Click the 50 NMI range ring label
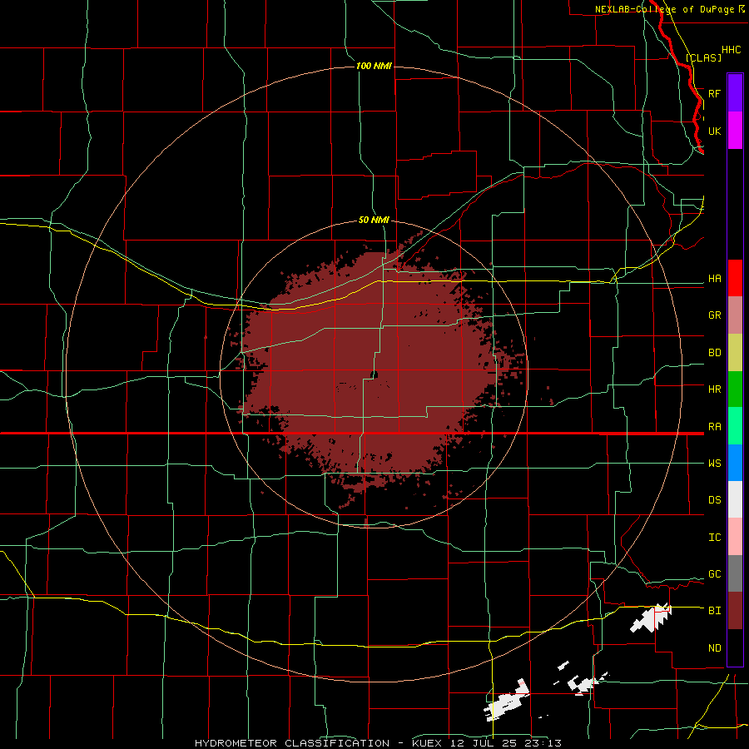Image resolution: width=749 pixels, height=749 pixels. coord(374,220)
